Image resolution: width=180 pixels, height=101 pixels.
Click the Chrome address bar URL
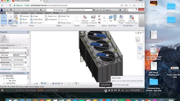click(46, 5)
